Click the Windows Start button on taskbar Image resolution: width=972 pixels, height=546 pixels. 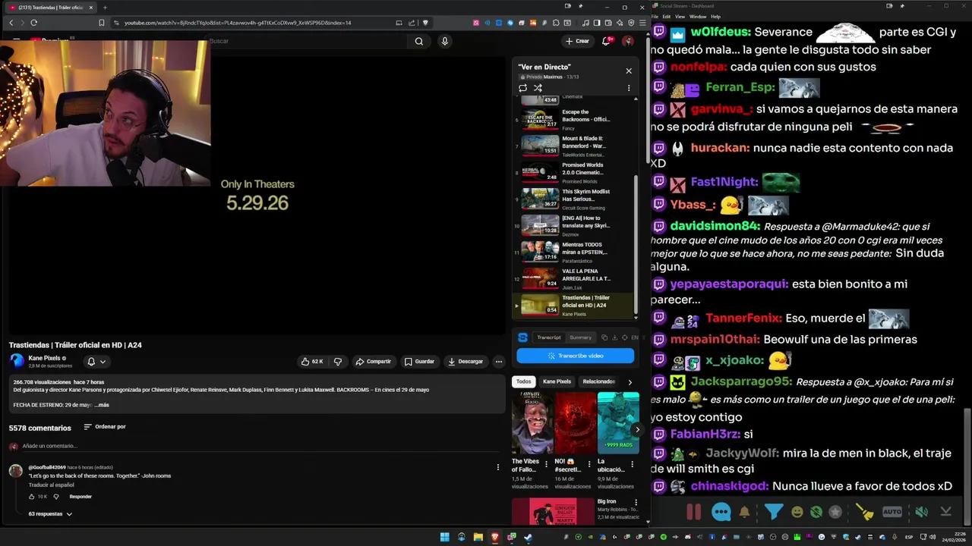coord(444,538)
